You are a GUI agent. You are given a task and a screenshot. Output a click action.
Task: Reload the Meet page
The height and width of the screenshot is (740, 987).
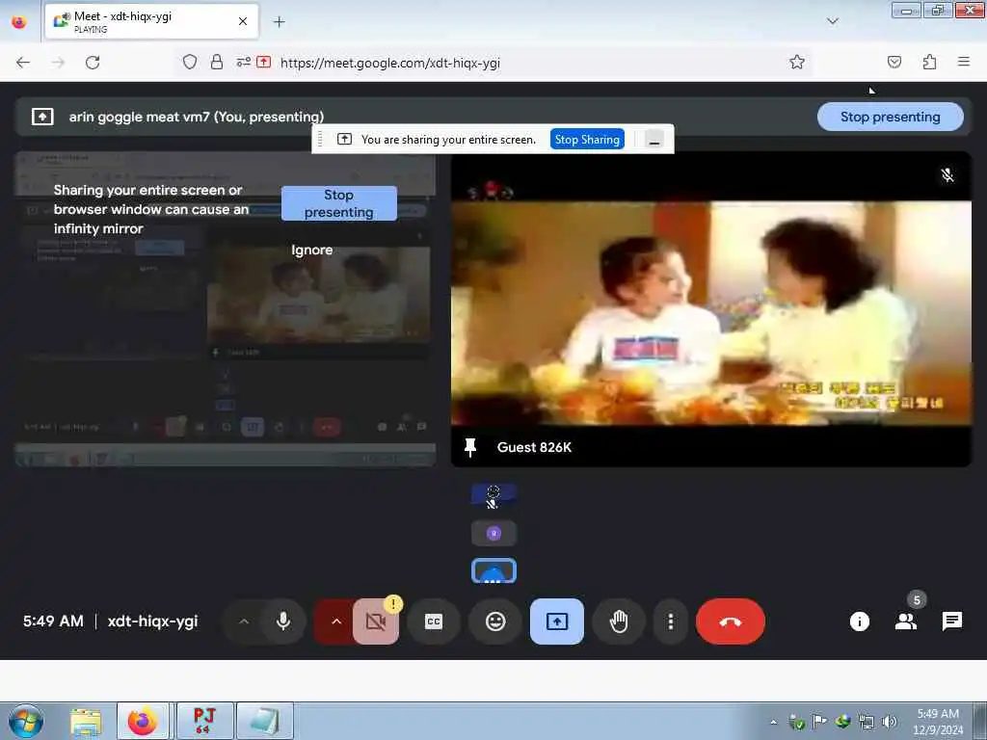tap(93, 63)
